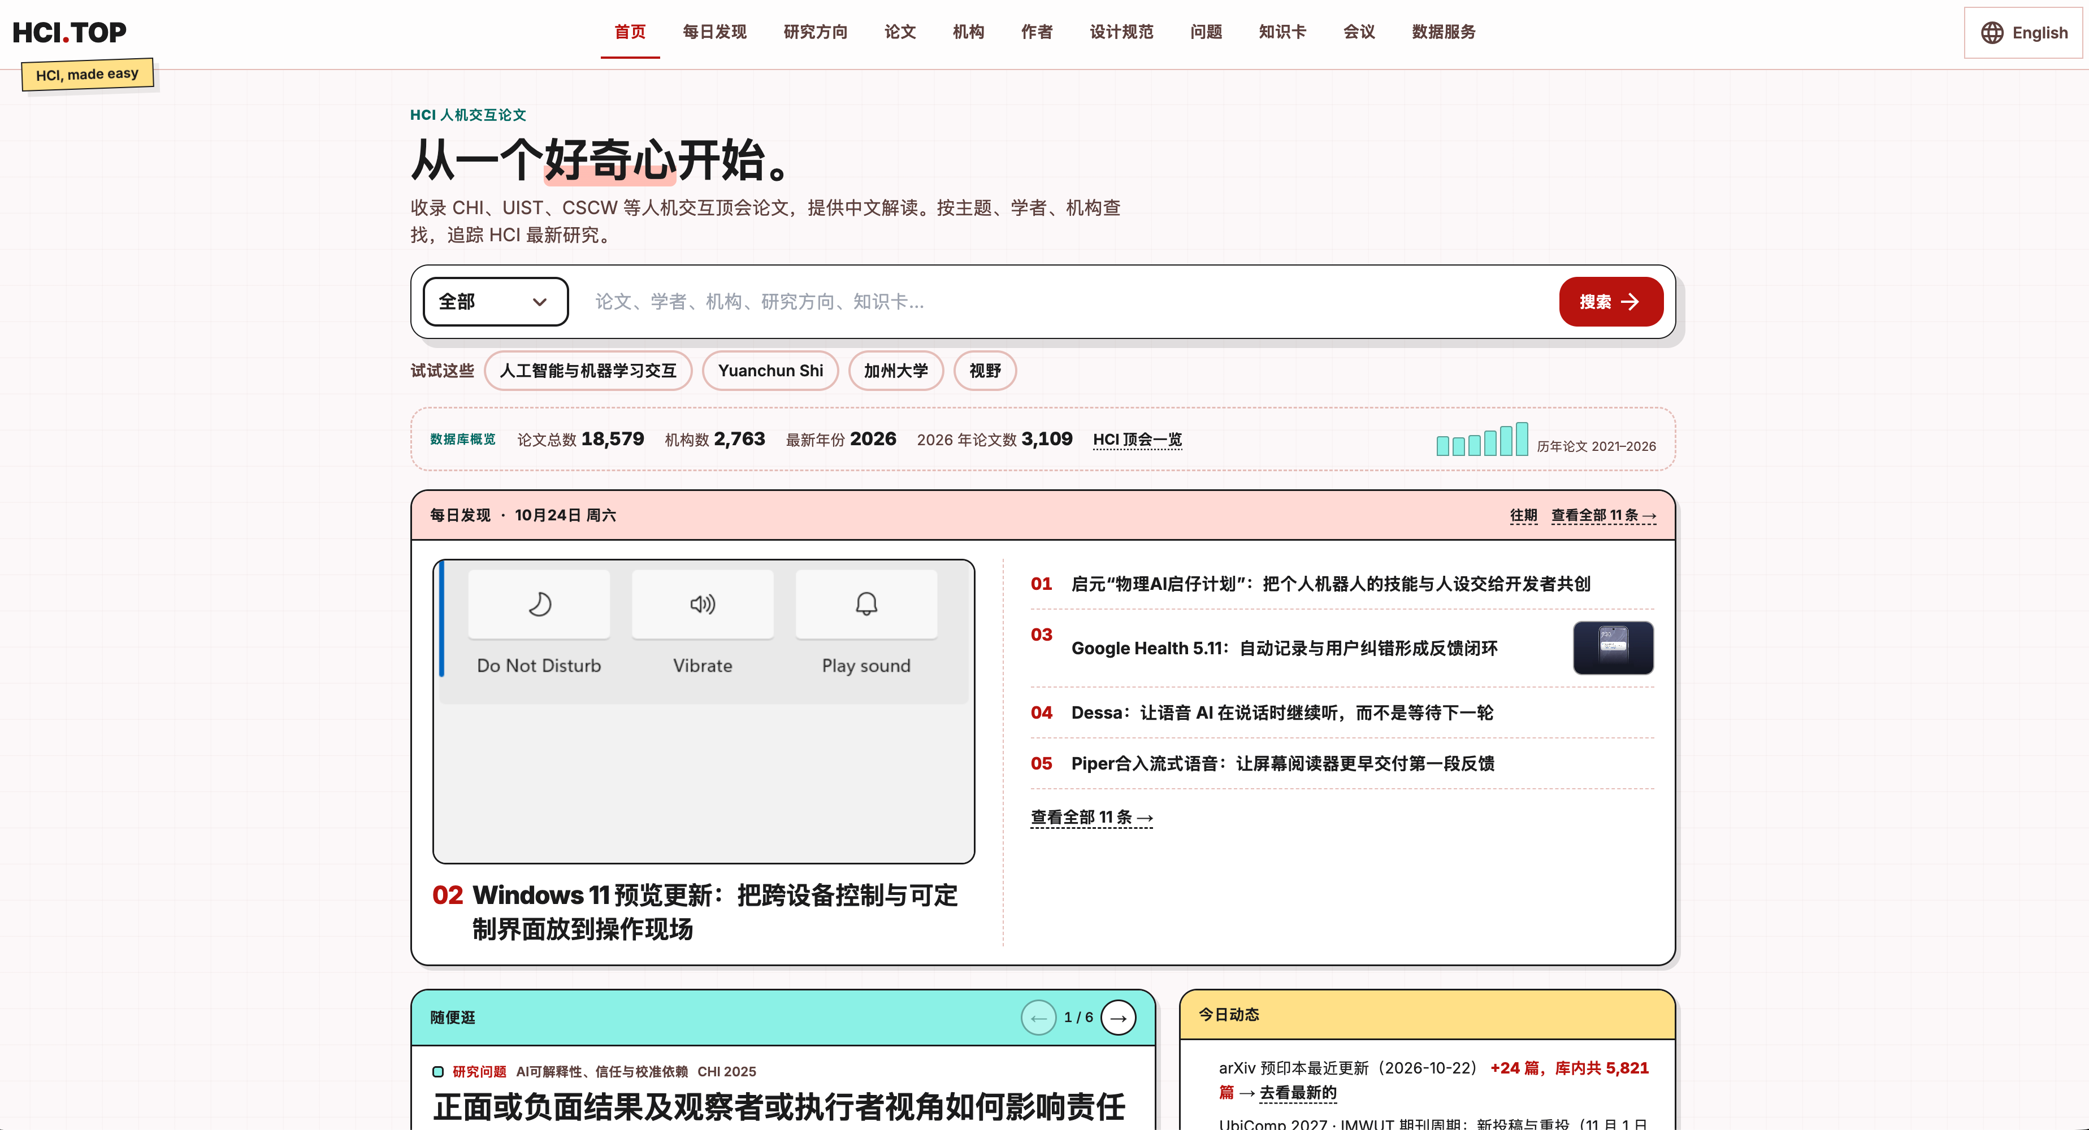
Task: Go to next card in 随便逛
Action: 1119,1018
